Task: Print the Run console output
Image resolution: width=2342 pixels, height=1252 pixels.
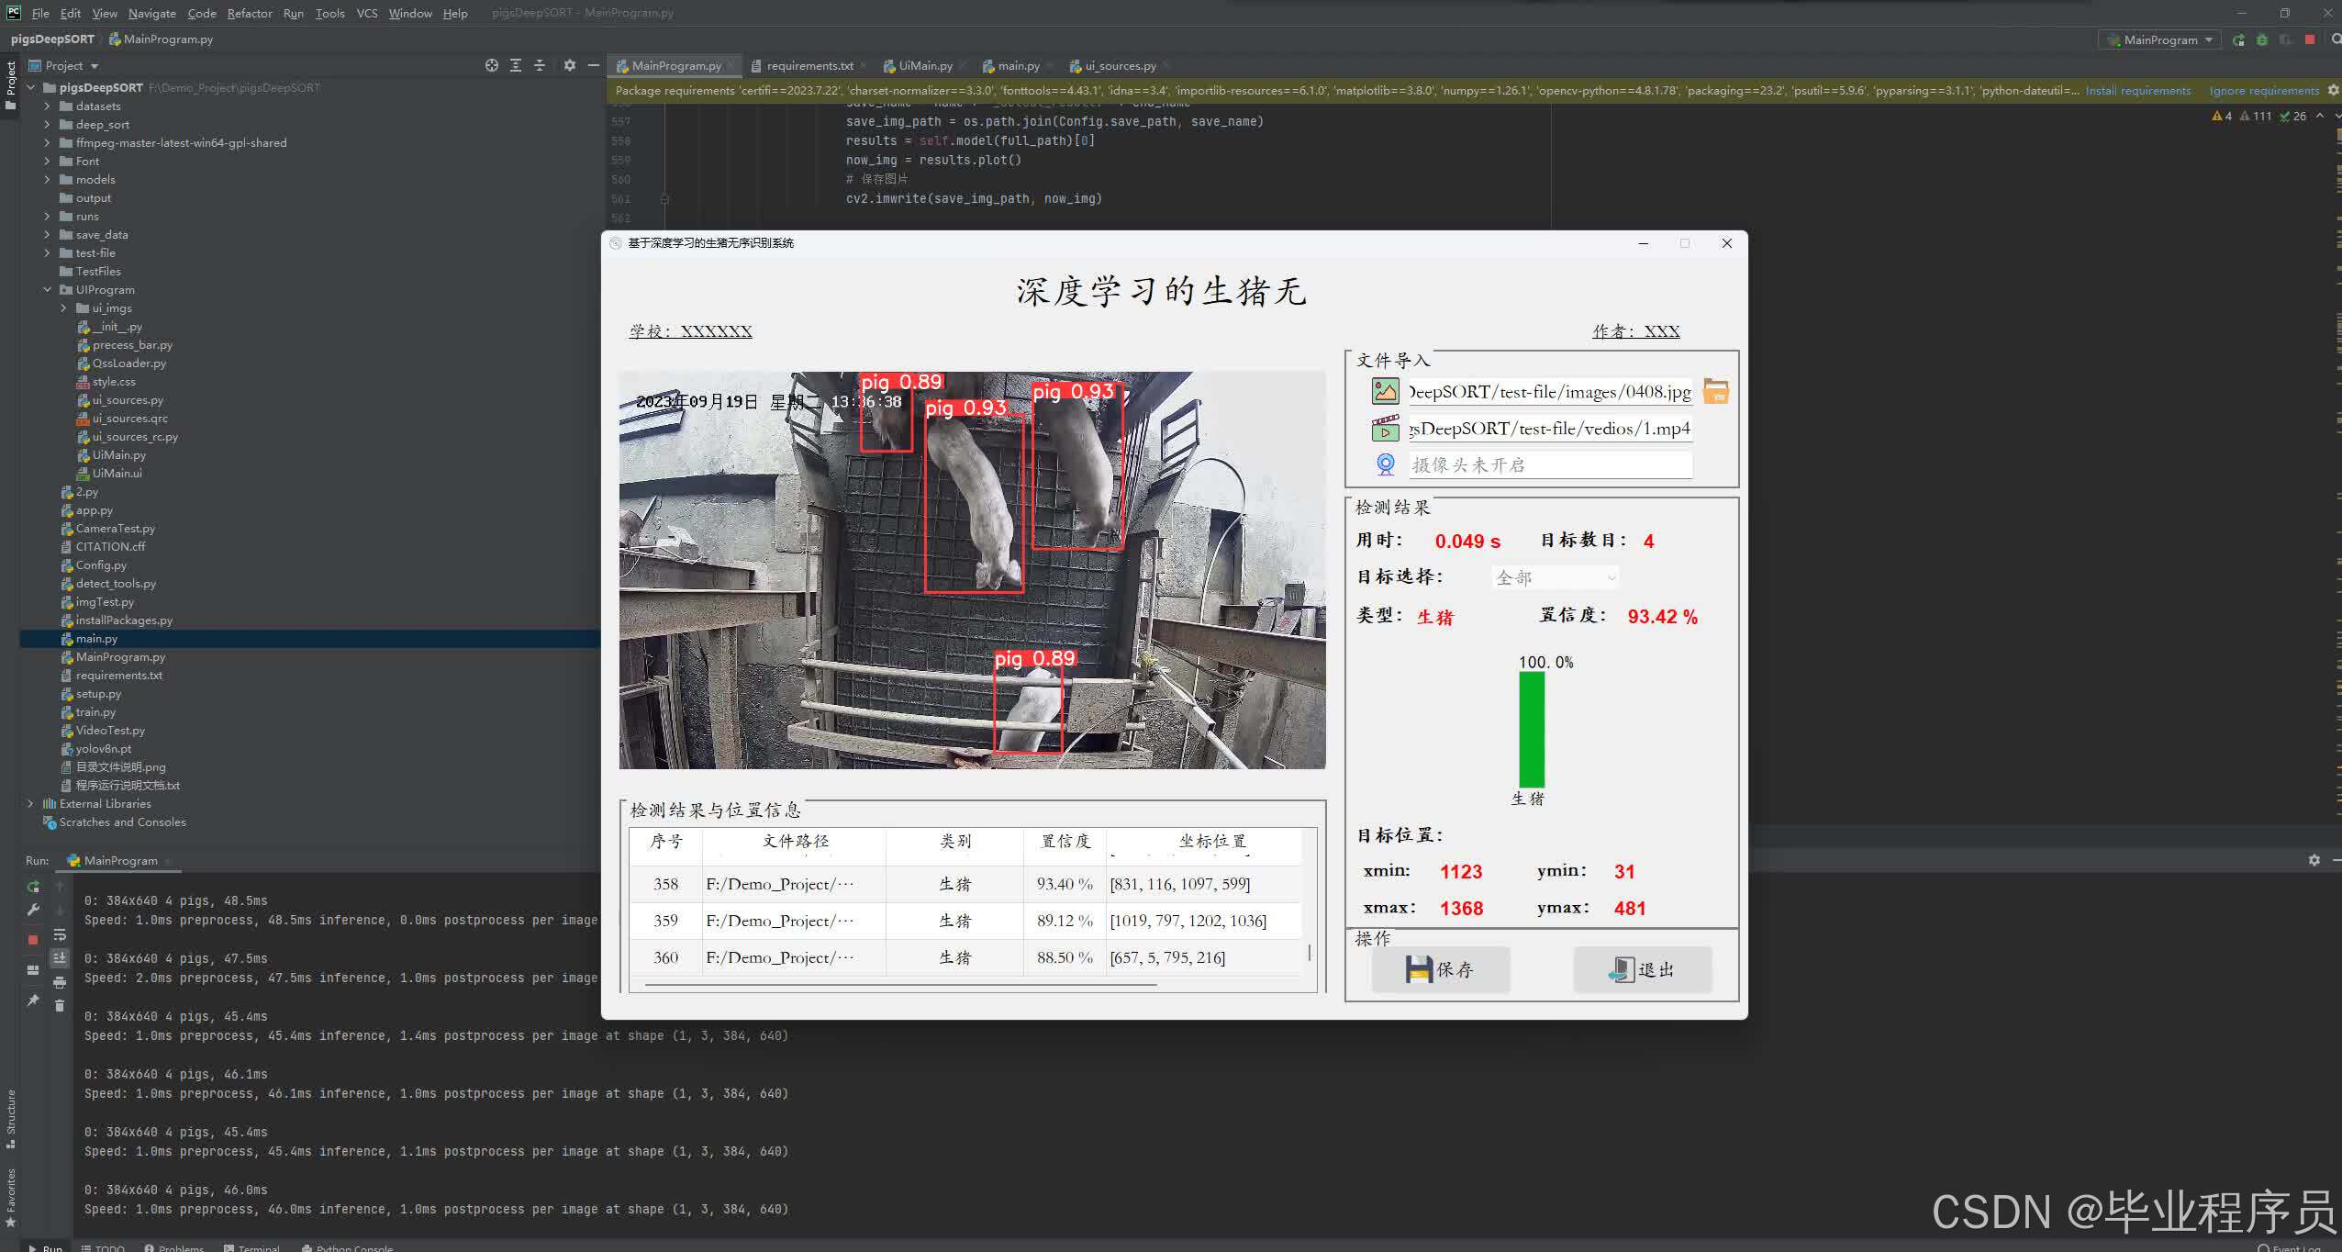Action: click(x=60, y=982)
